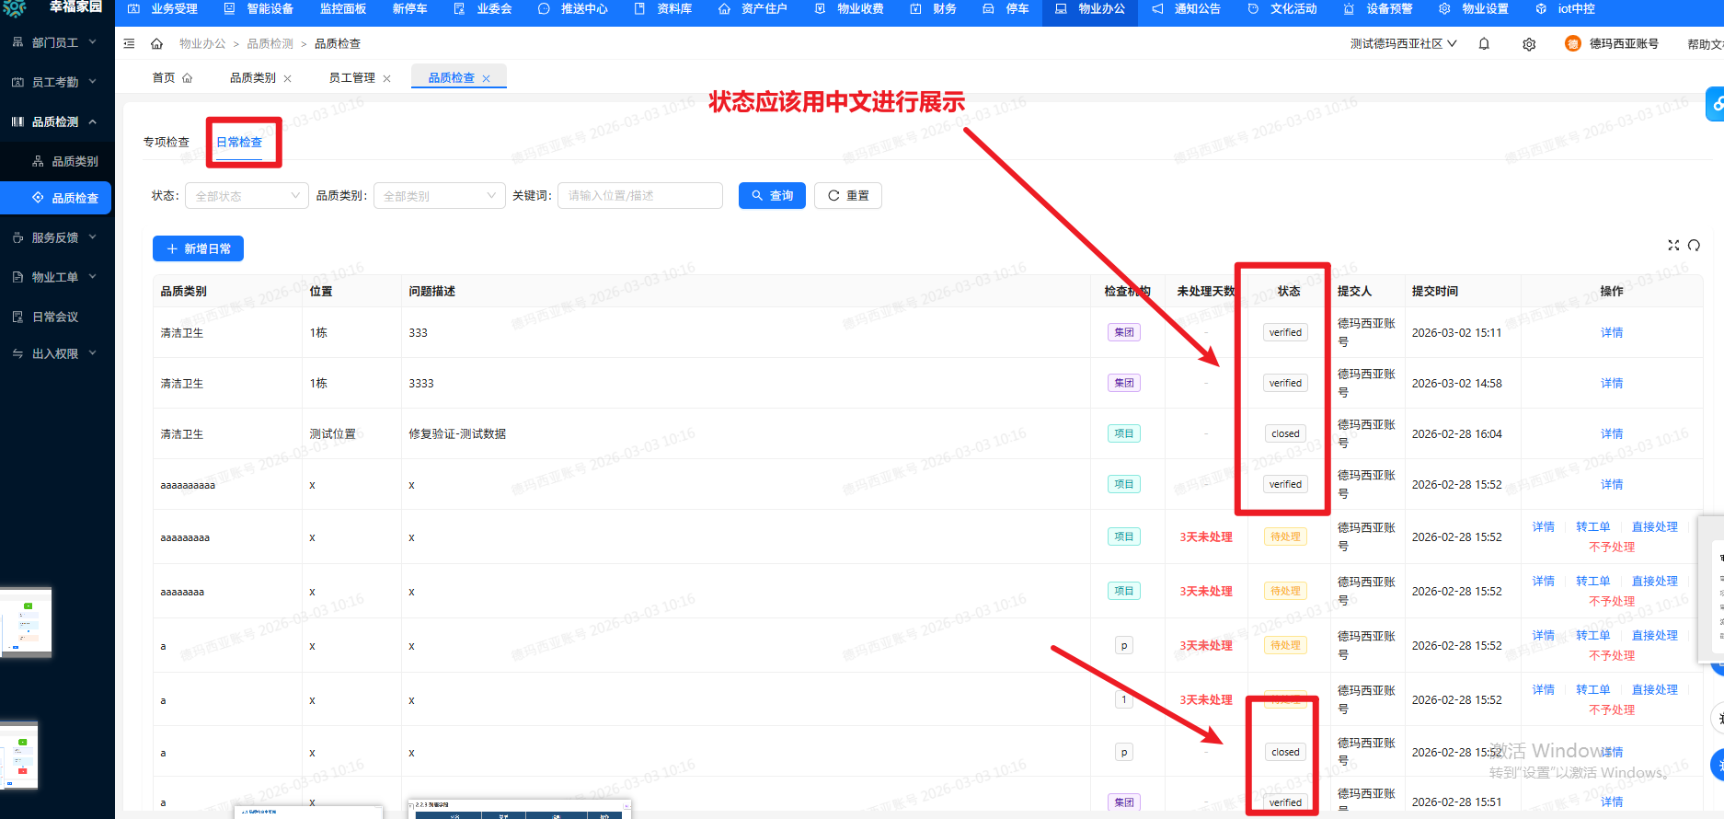Screen dimensions: 1724x819
Task: Click 重置 to reset filters
Action: [847, 196]
